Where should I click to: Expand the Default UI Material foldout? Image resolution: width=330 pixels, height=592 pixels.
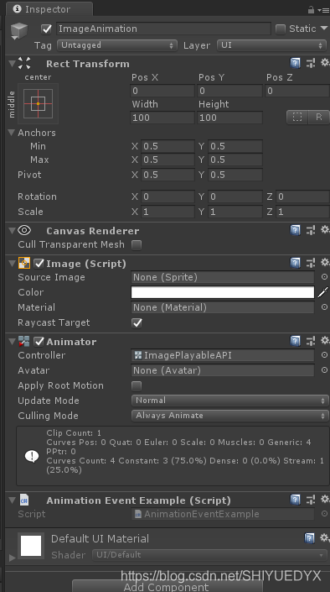tap(12, 558)
